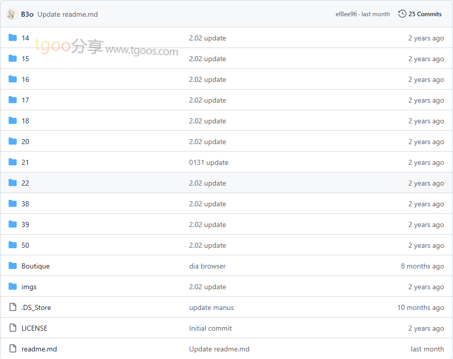453x359 pixels.
Task: Open the LICENSE file
Action: pyautogui.click(x=34, y=328)
